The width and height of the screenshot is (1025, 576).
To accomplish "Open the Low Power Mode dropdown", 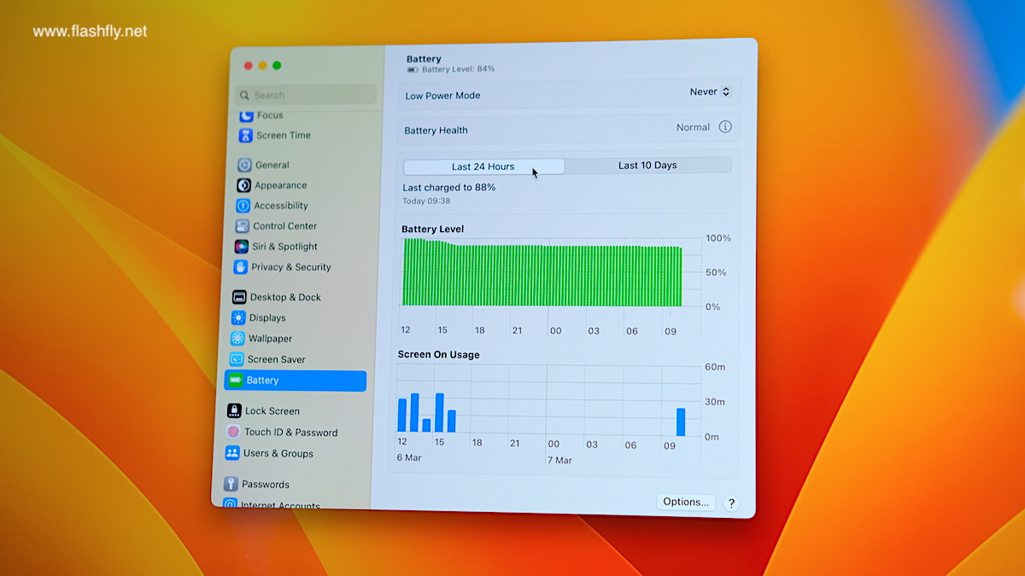I will pyautogui.click(x=710, y=92).
